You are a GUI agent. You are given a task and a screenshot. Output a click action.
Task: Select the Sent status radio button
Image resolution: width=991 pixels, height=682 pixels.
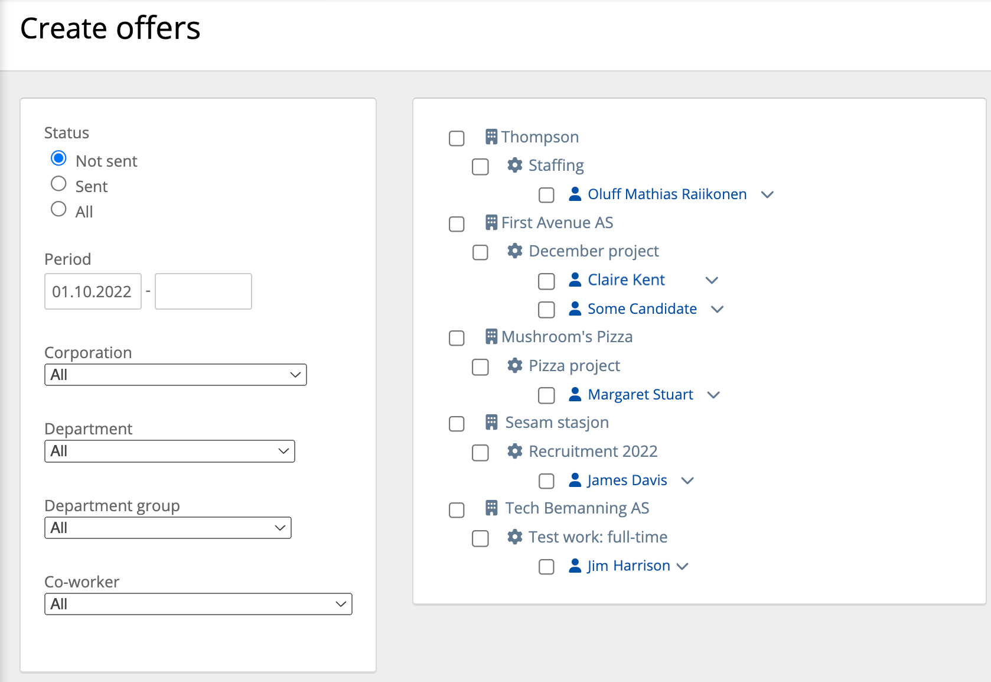58,184
